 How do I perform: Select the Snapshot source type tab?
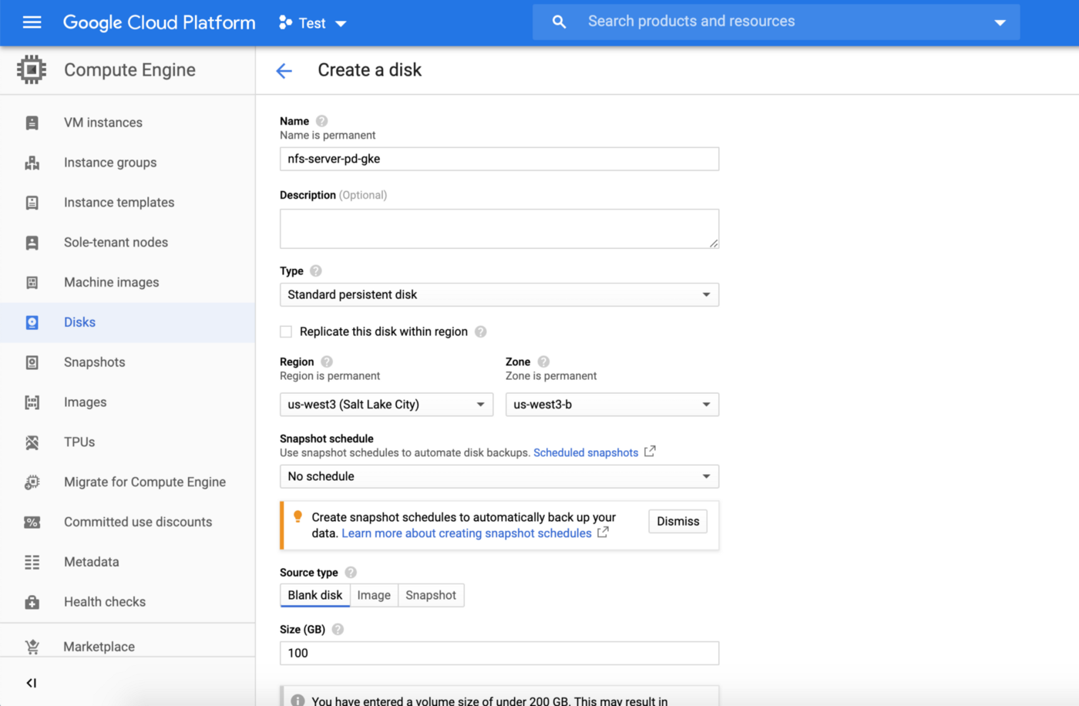[x=431, y=595]
